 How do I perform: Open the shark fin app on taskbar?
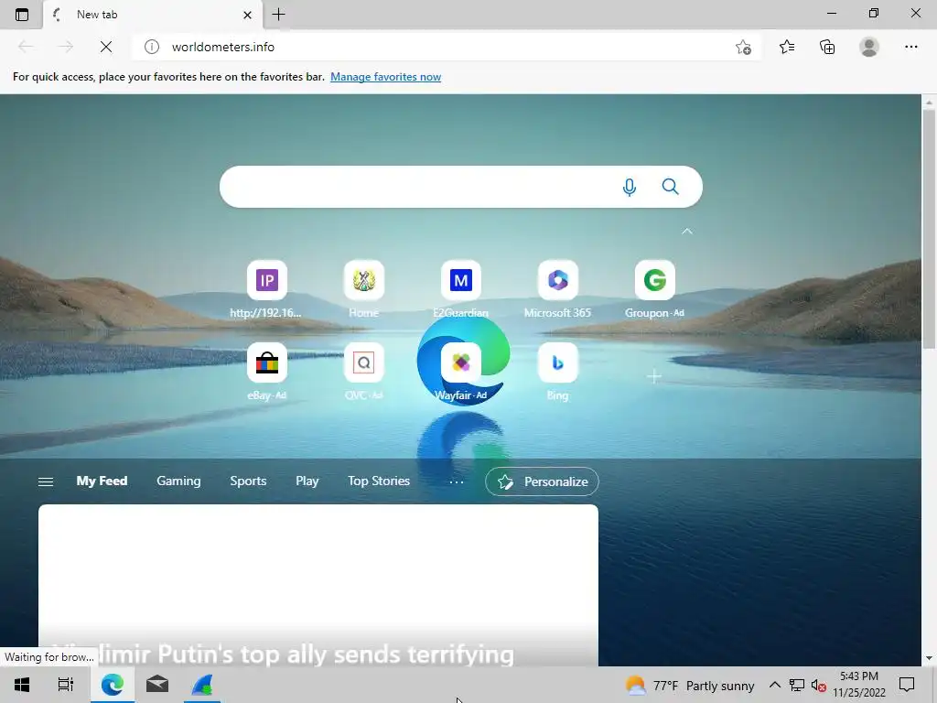pyautogui.click(x=202, y=685)
